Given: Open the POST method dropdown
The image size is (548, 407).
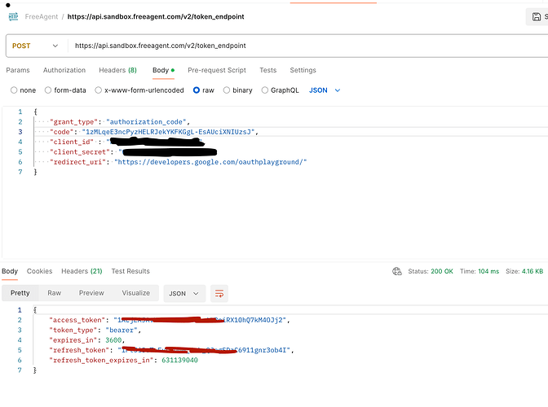Looking at the screenshot, I should pyautogui.click(x=35, y=46).
